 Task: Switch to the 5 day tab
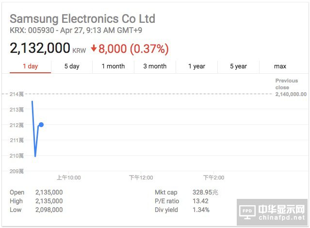coord(72,66)
